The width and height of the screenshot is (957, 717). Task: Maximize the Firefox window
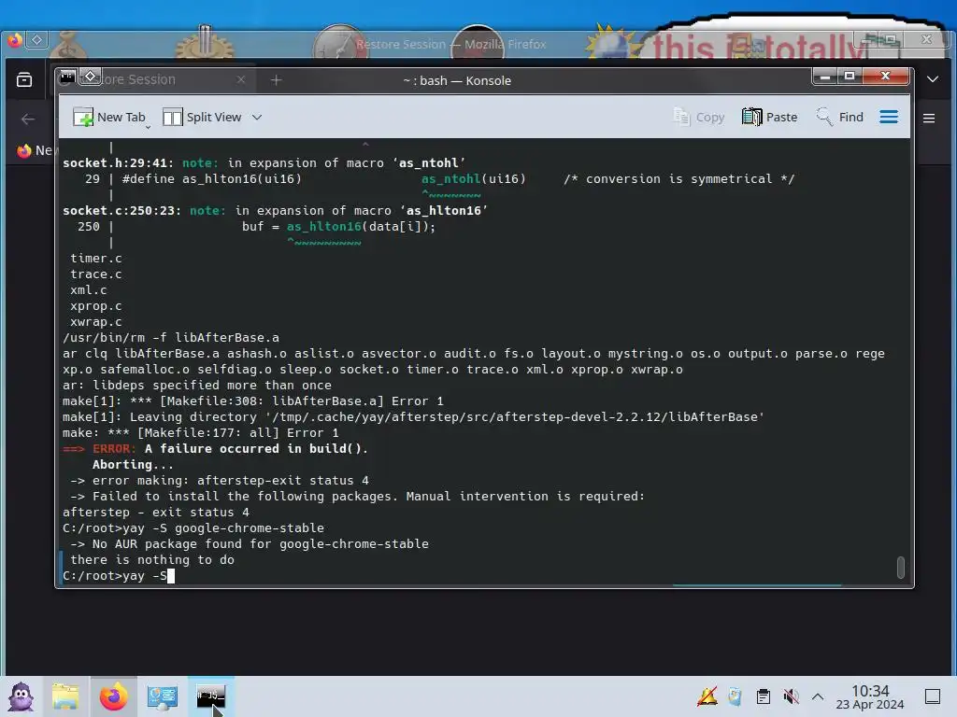891,39
